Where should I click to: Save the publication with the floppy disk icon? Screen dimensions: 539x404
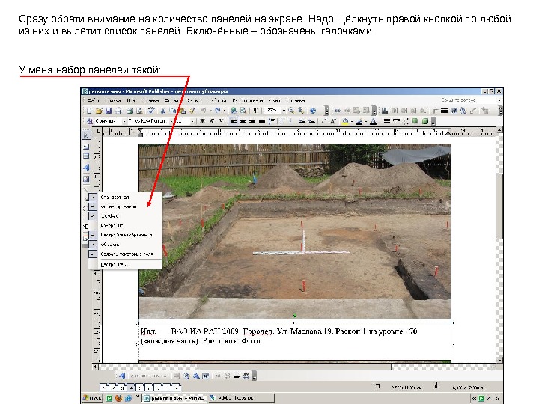click(109, 111)
